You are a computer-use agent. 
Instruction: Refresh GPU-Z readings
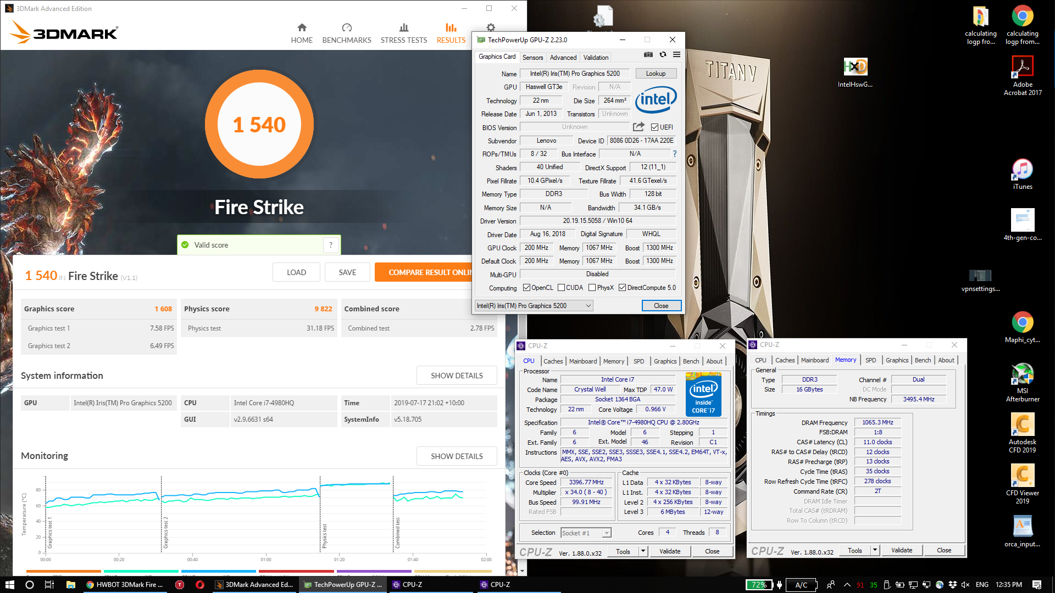click(663, 54)
